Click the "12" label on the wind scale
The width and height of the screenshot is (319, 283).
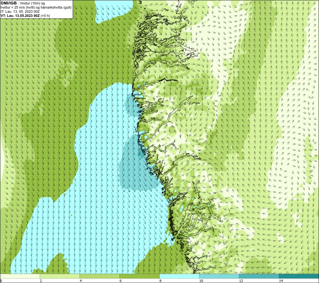coord(241,281)
